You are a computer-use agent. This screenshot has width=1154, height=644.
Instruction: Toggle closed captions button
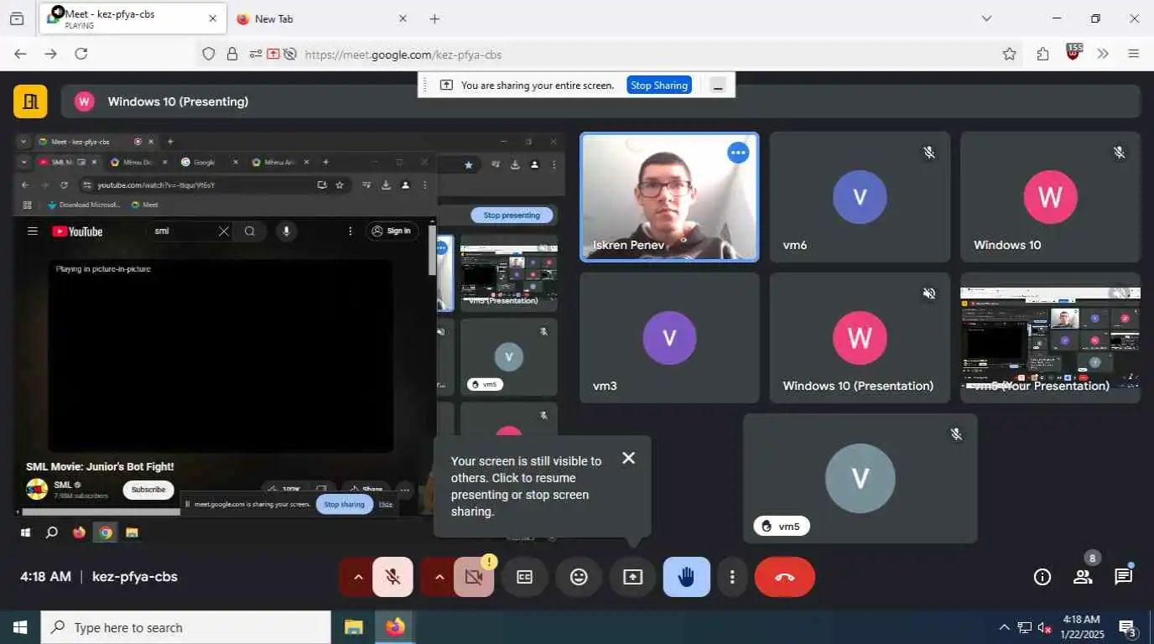point(525,577)
